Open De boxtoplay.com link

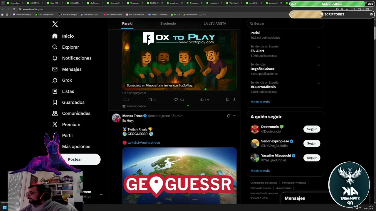pos(134,93)
